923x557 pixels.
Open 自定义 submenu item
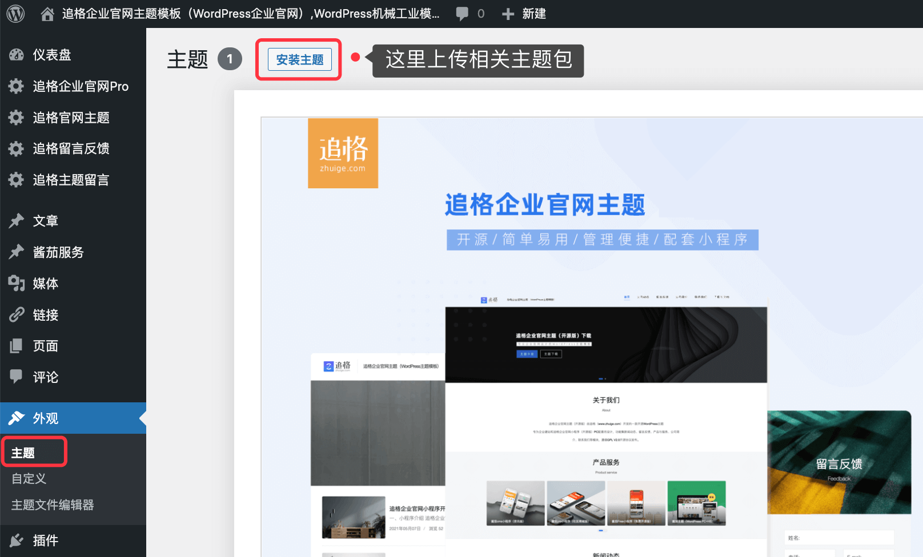click(x=29, y=479)
